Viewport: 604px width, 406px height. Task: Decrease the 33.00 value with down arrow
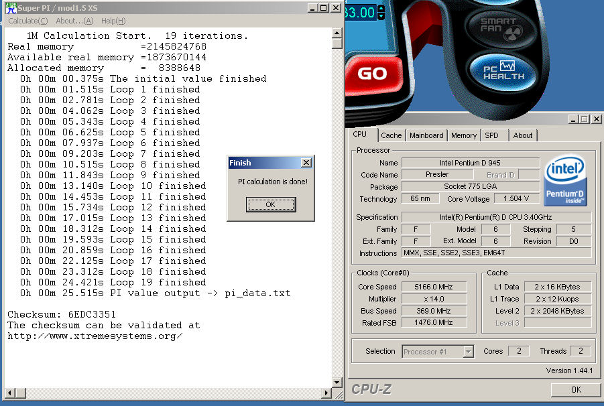[x=381, y=16]
